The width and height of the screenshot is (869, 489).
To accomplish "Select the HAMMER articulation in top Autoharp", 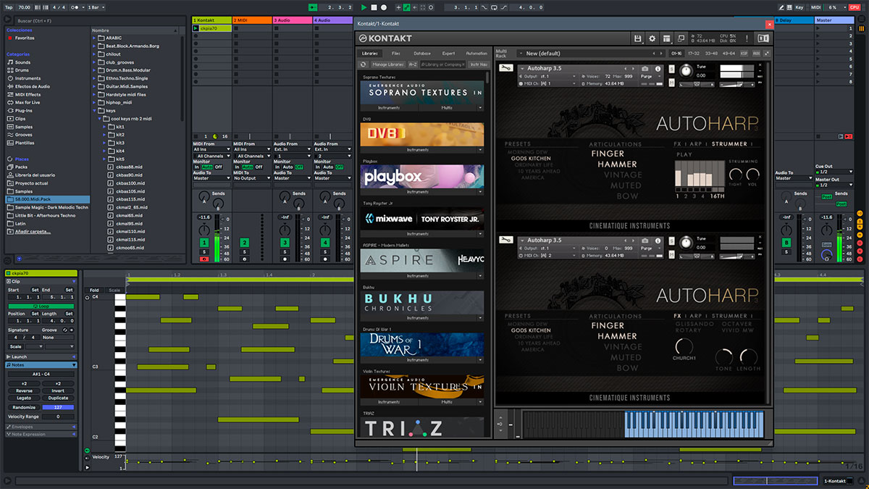I will [617, 164].
